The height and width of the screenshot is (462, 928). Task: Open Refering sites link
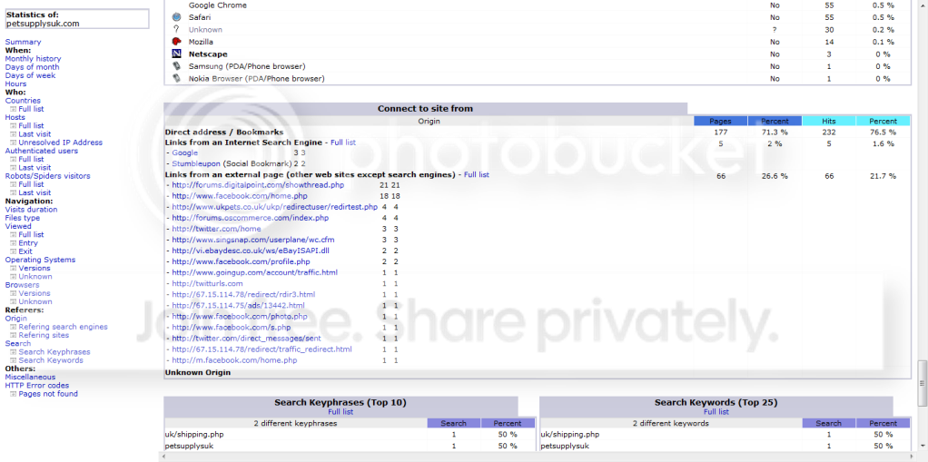click(x=44, y=336)
